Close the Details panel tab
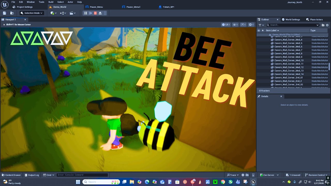331x186 pixels. 281,96
